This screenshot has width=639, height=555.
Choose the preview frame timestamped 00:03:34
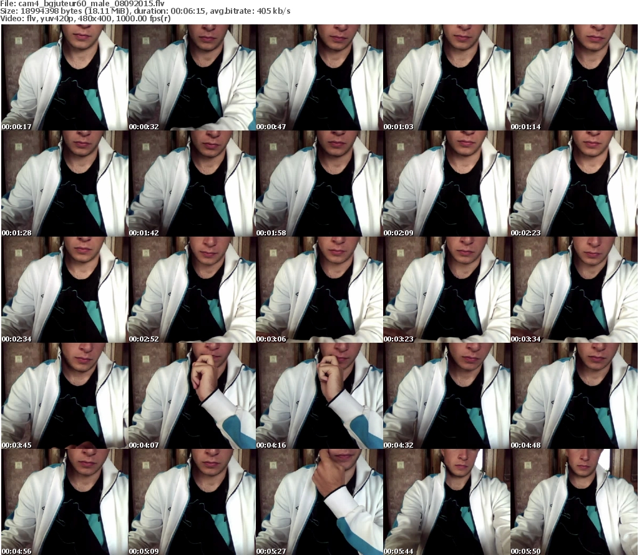tap(574, 290)
